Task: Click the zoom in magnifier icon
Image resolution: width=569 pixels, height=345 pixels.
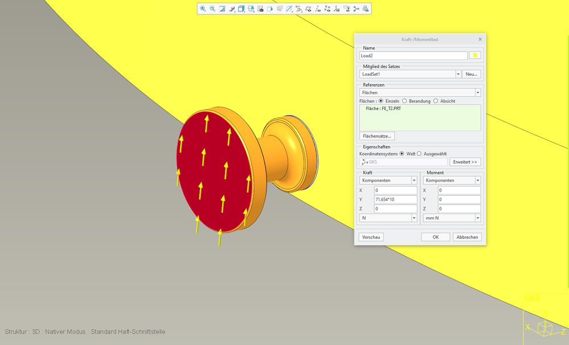Action: (203, 9)
